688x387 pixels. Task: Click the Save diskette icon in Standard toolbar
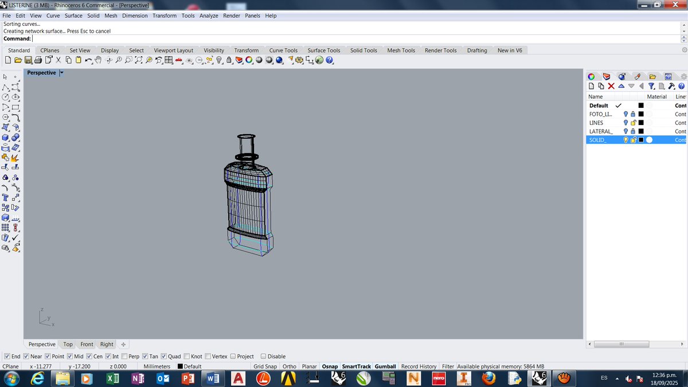[x=28, y=60]
